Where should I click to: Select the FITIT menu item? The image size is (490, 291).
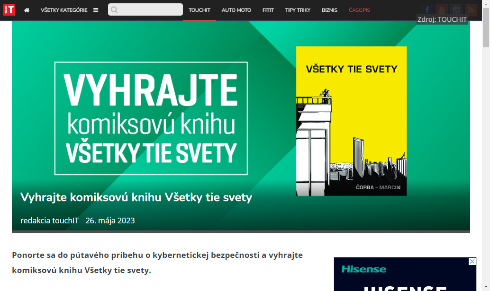(x=268, y=10)
